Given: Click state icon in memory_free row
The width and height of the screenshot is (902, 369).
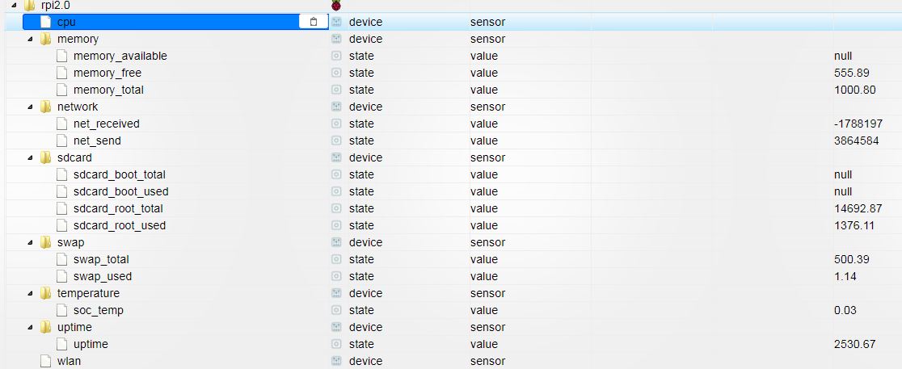Looking at the screenshot, I should pyautogui.click(x=336, y=73).
